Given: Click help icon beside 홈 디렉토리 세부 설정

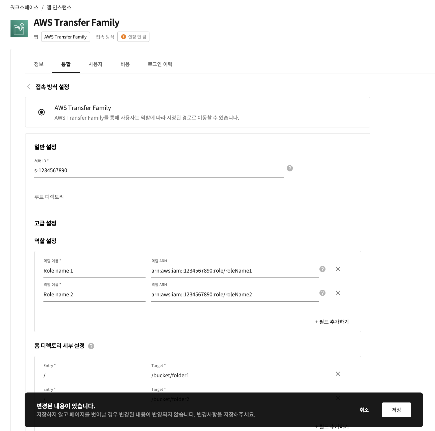Looking at the screenshot, I should click(91, 346).
